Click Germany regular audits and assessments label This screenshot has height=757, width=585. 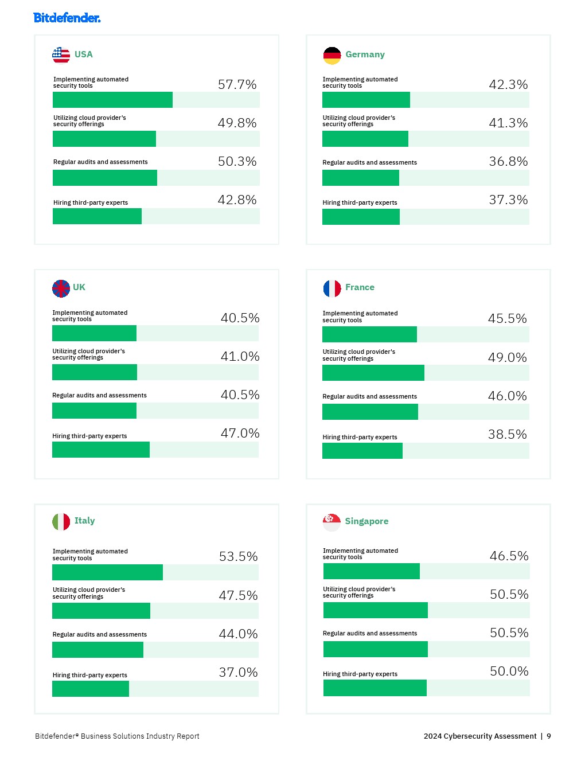369,163
